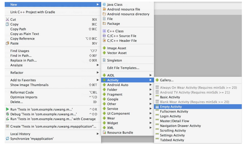The image size is (246, 148).
Task: Choose Find in Path
Action: click(21, 55)
